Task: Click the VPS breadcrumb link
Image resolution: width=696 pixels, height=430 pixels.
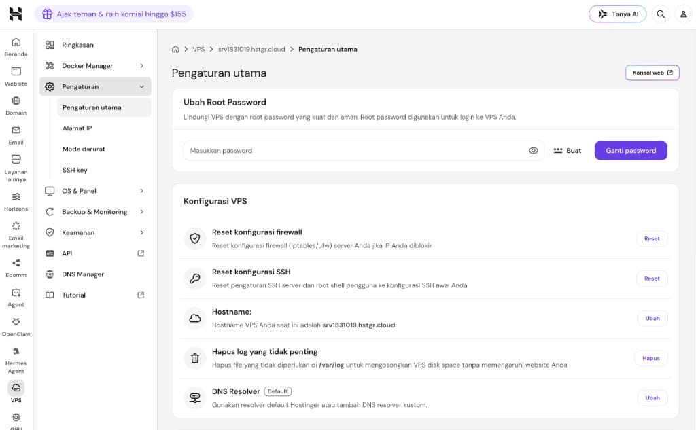Action: [x=198, y=50]
